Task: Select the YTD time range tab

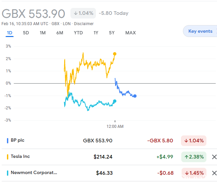Action: (78, 33)
